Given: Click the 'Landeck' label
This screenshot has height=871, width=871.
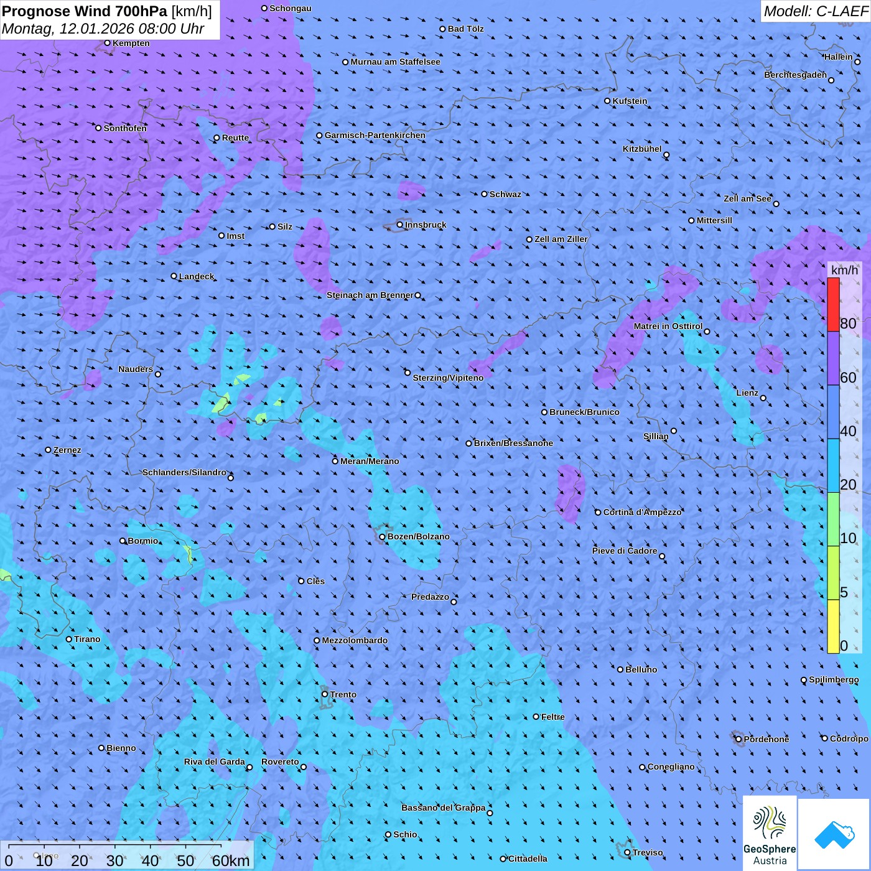Looking at the screenshot, I should 197,276.
